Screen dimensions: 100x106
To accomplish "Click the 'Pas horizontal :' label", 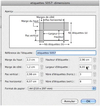I will pos(14,81).
